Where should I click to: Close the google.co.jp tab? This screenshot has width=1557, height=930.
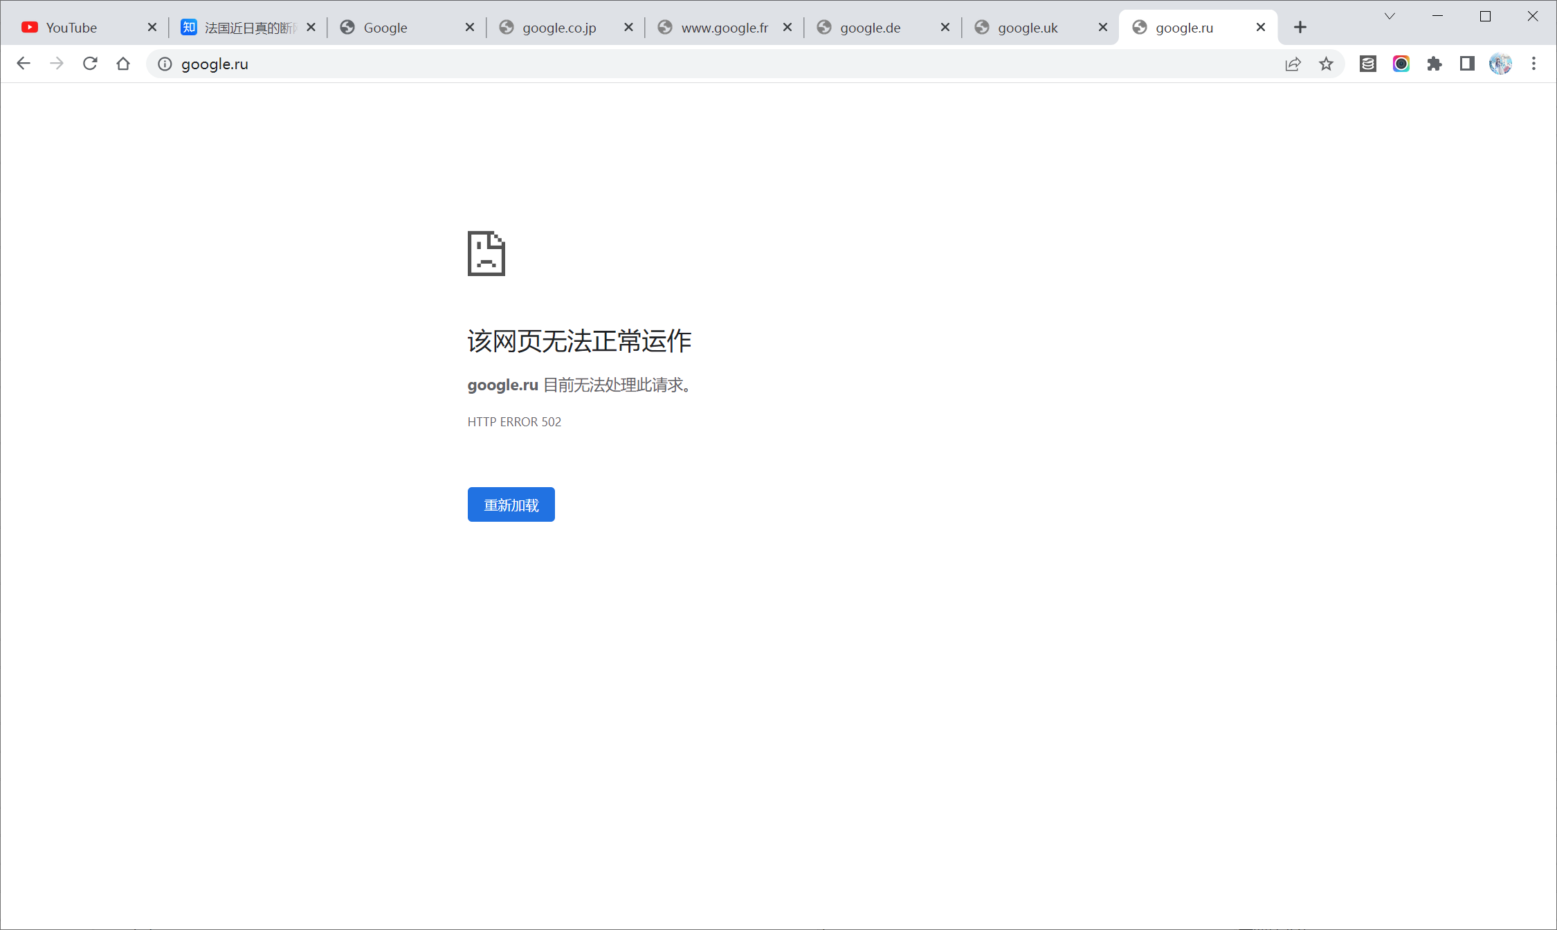tap(628, 27)
